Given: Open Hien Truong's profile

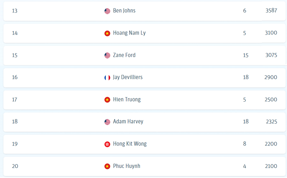Looking at the screenshot, I should tap(127, 100).
